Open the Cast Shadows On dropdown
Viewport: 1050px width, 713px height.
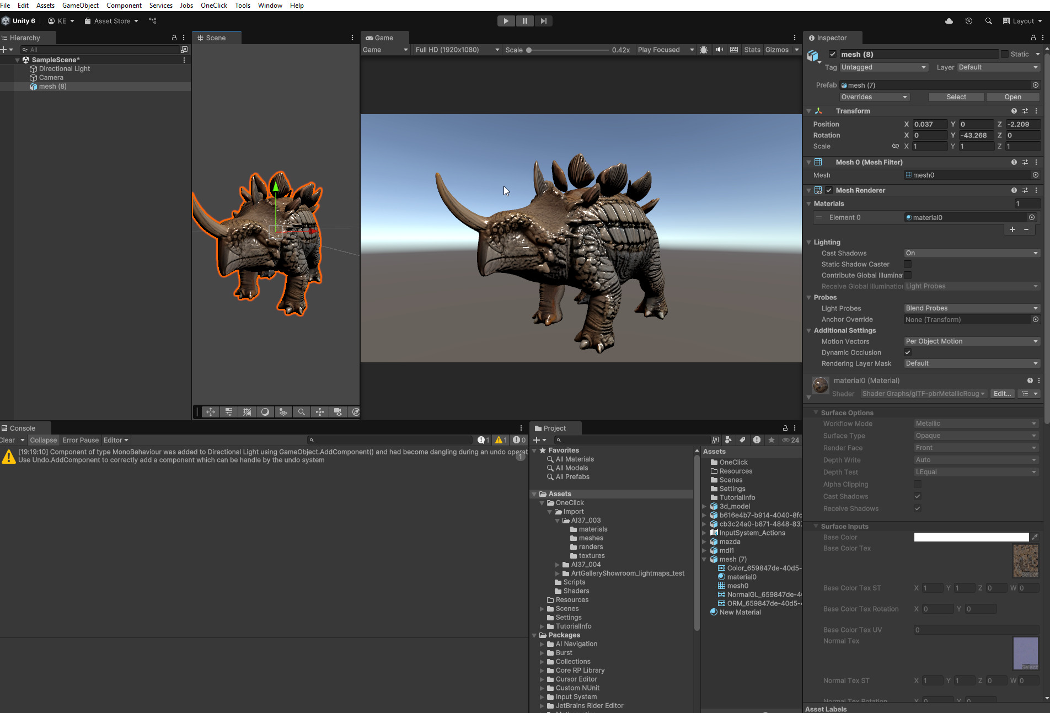pos(972,253)
